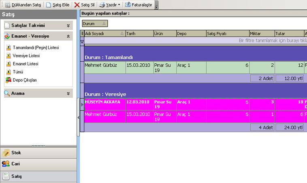Click the red X Satış Sil icon
Image resolution: width=307 pixels, height=183 pixels.
tap(77, 5)
